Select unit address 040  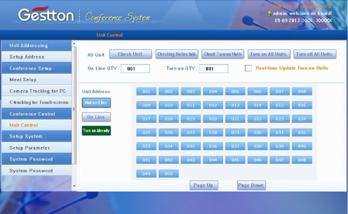tap(302, 146)
